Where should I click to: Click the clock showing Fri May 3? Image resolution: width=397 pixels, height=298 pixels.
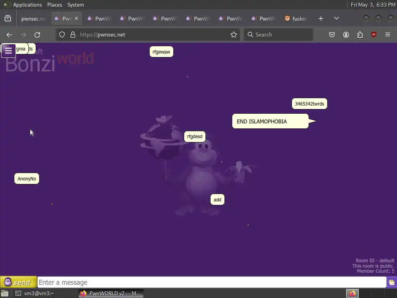[373, 5]
